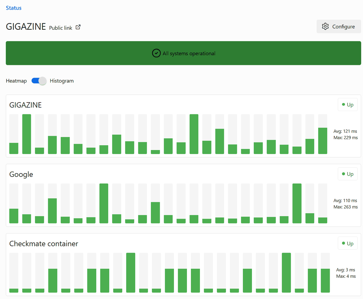Select the Histogram label

pyautogui.click(x=62, y=81)
